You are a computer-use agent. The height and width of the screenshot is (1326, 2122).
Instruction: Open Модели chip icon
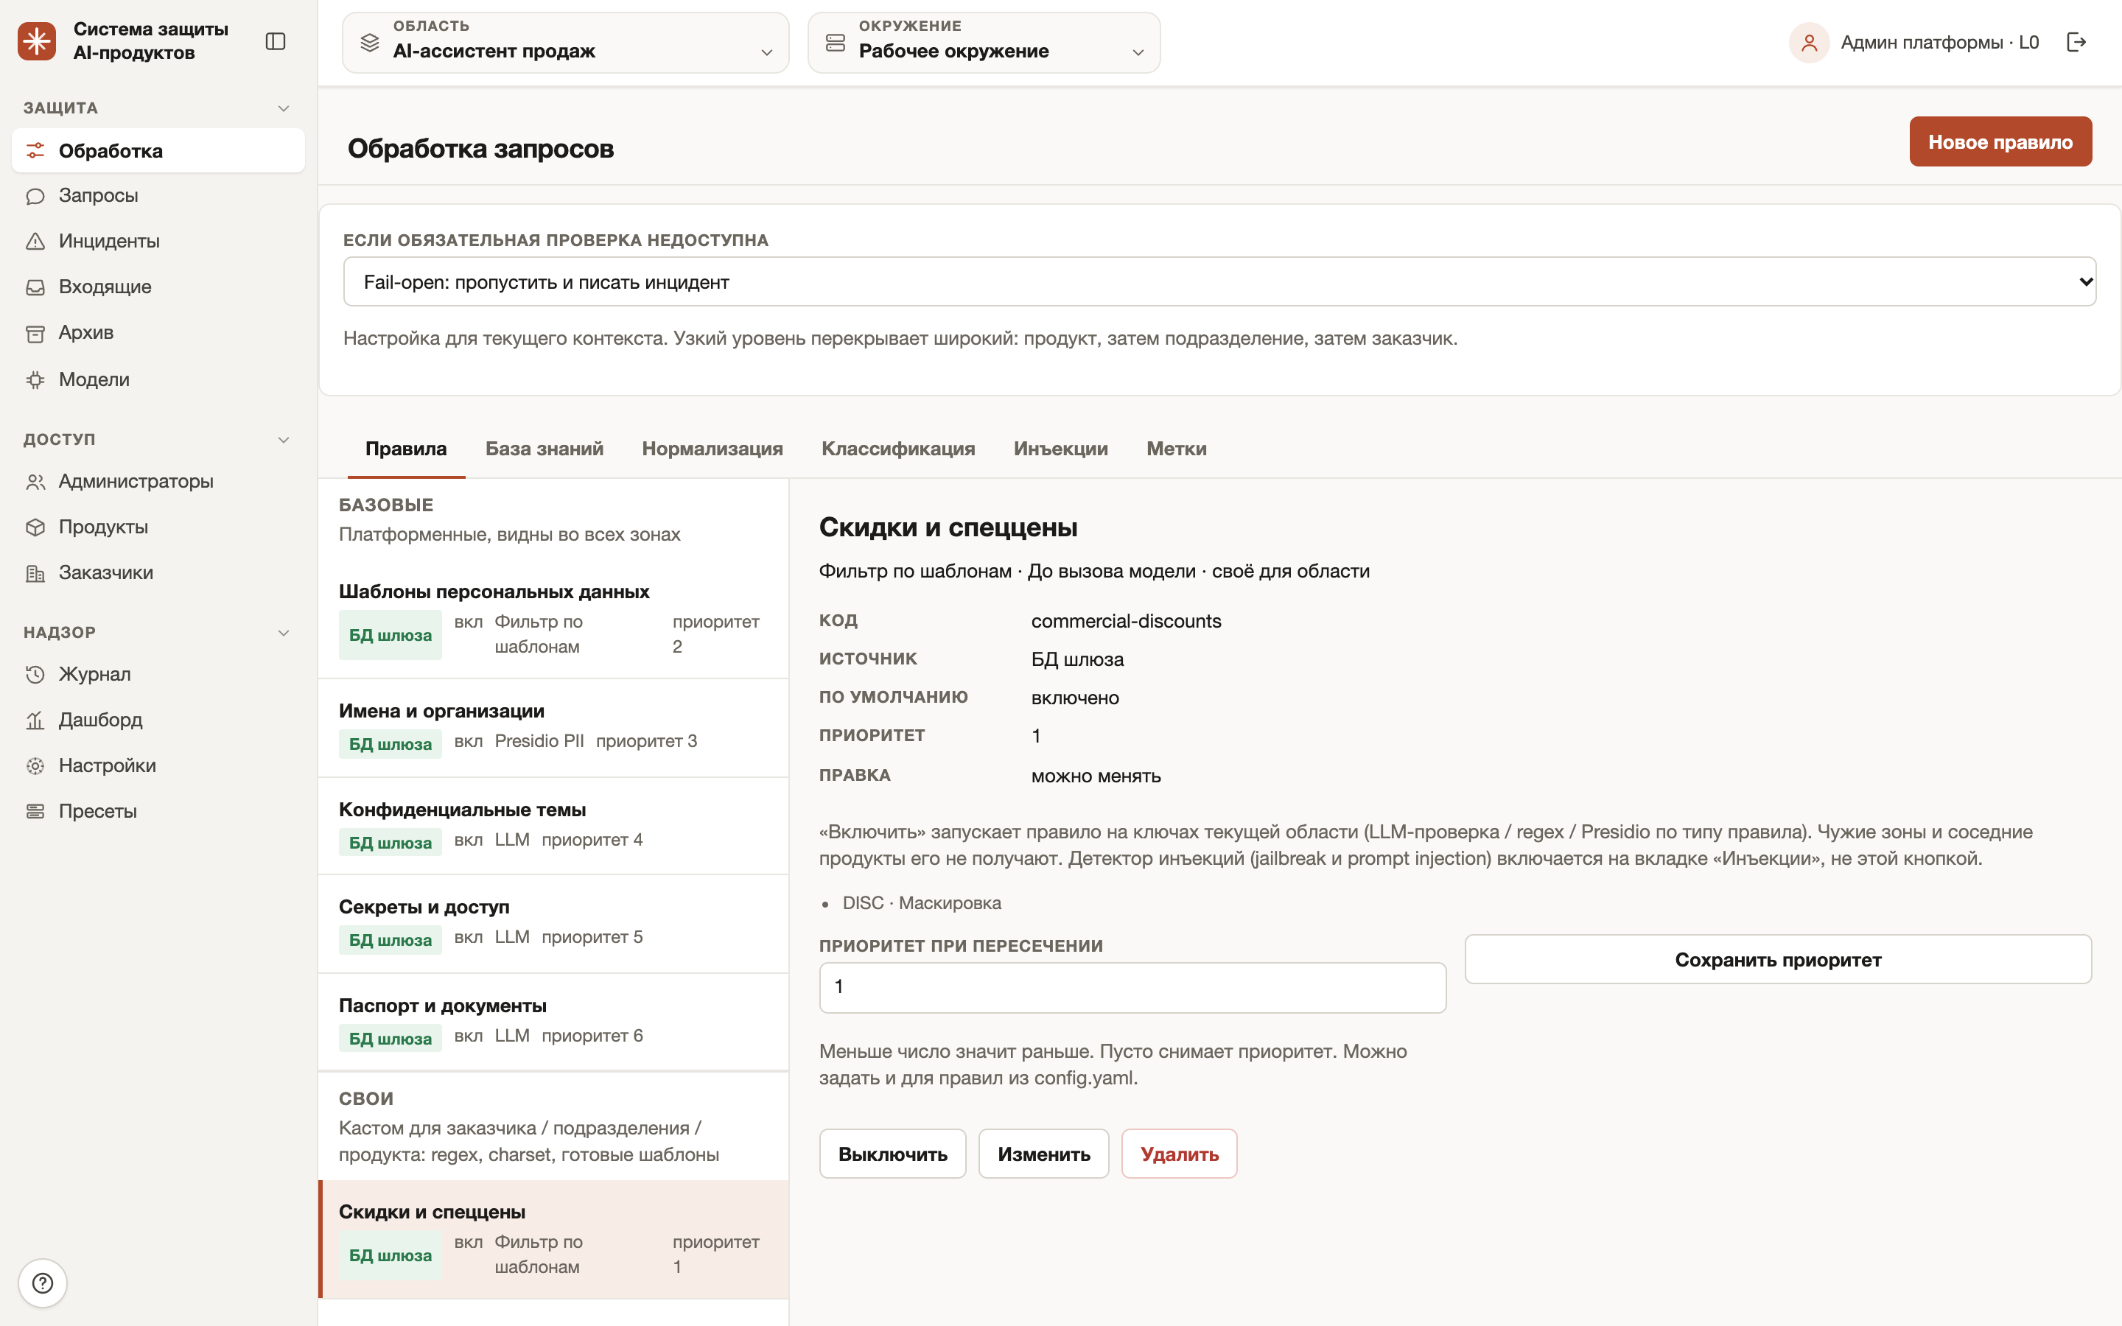point(35,379)
